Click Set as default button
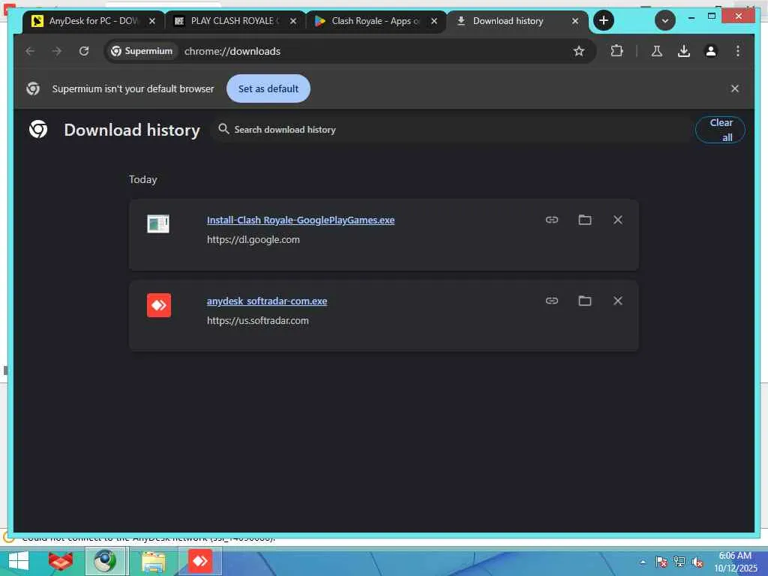 pos(268,88)
